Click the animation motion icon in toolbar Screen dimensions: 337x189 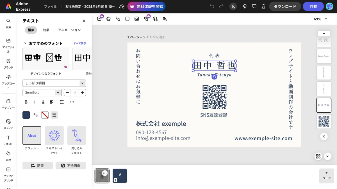(118, 19)
